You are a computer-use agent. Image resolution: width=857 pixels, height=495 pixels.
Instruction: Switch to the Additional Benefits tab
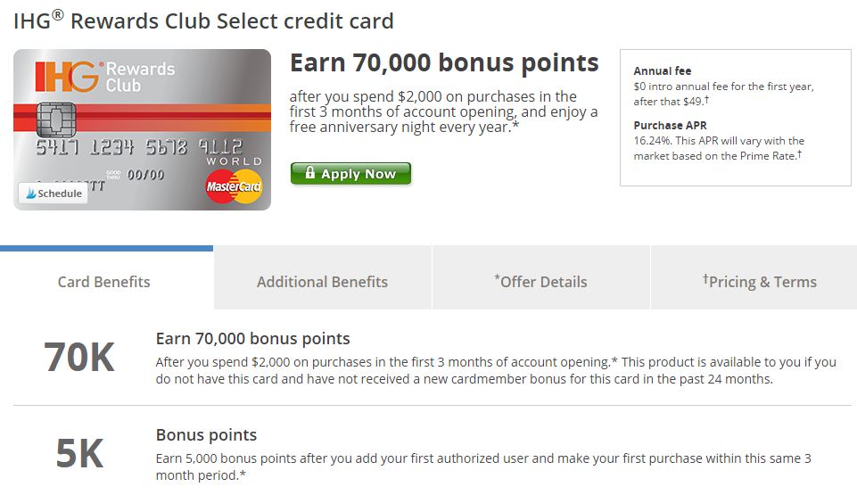pos(322,282)
